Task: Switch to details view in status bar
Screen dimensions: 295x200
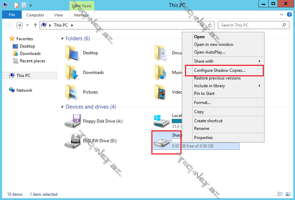Action: (280, 194)
